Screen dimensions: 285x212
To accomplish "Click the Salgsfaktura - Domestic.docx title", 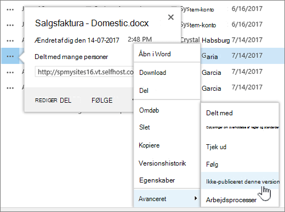I will pos(92,23).
